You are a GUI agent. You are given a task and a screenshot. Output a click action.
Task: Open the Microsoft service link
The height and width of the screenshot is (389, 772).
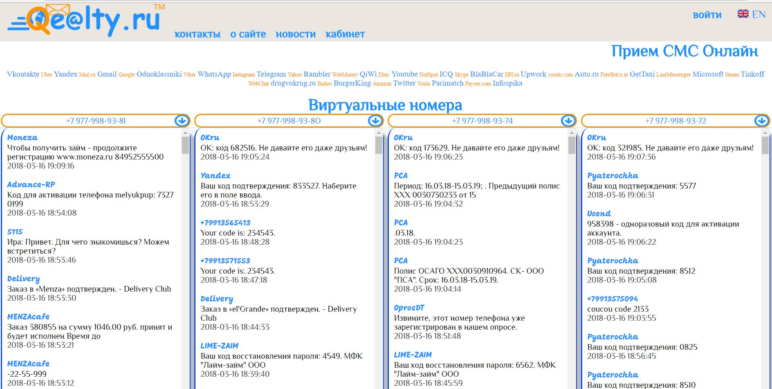708,74
